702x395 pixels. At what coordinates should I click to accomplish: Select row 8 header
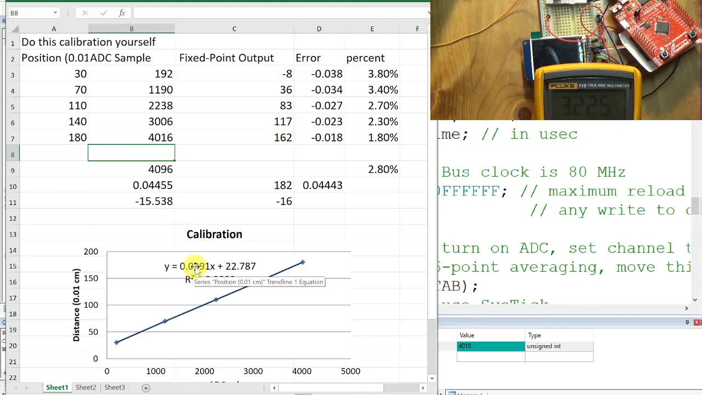[x=13, y=154]
